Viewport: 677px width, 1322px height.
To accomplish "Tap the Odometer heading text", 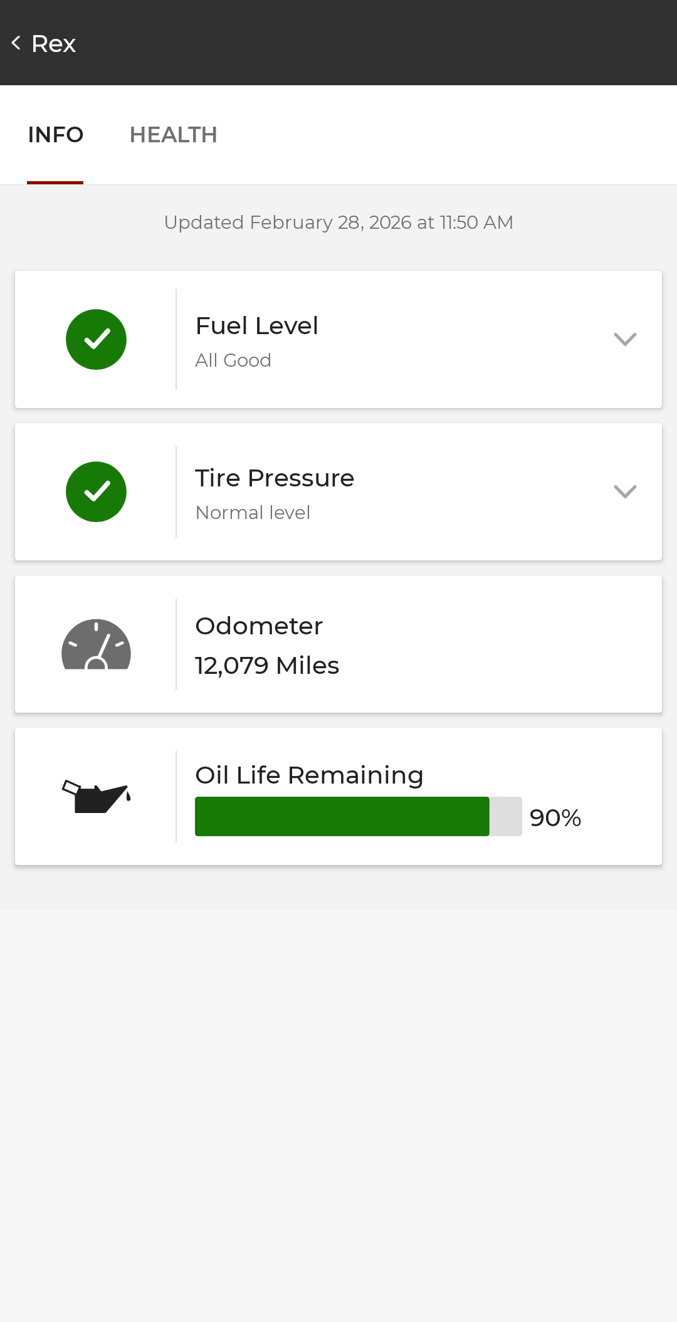I will click(259, 626).
